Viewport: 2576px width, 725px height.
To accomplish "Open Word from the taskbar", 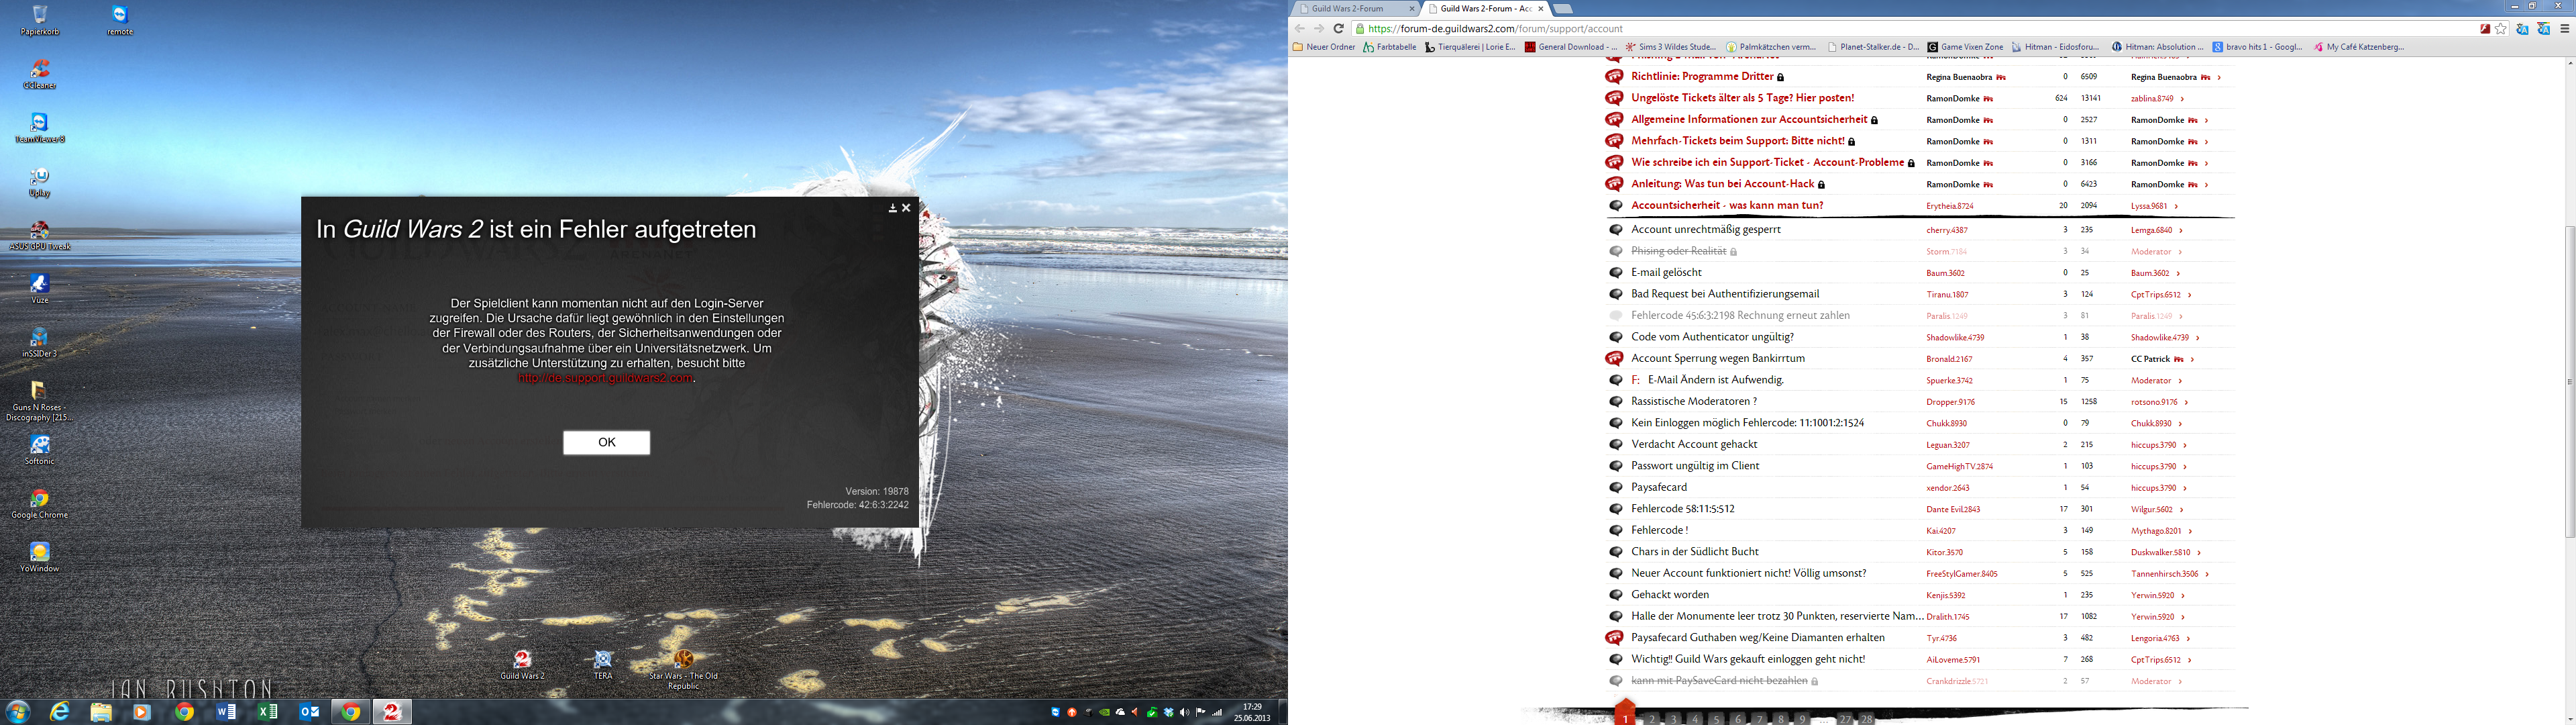I will (226, 712).
